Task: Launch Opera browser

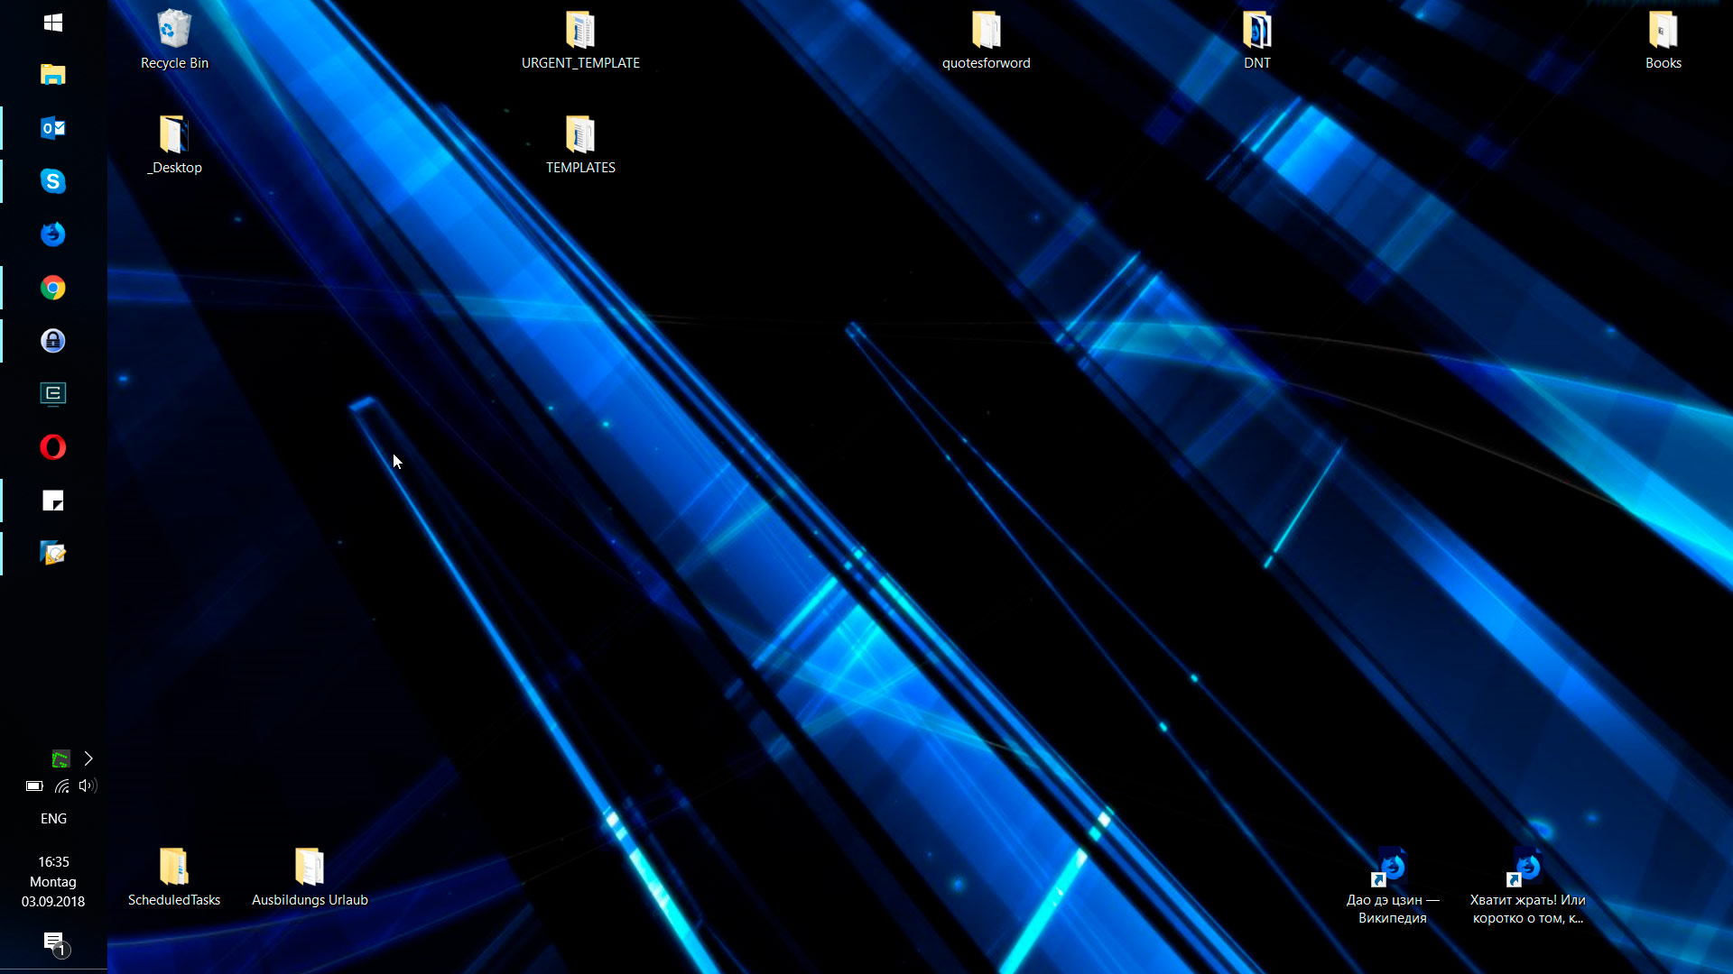Action: 52,447
